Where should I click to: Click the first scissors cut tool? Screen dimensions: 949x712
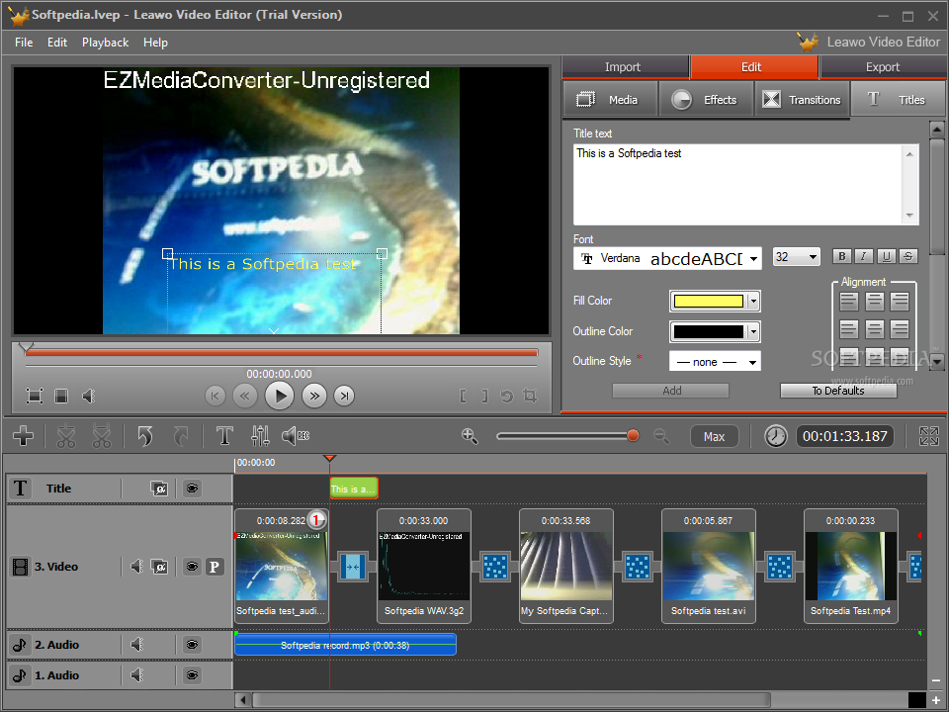point(66,436)
